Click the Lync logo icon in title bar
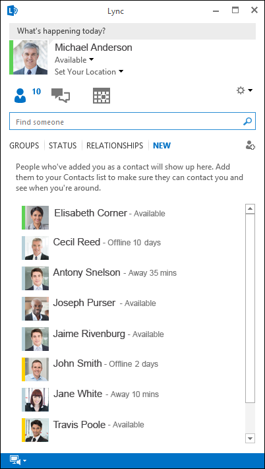265x469 pixels. (x=13, y=11)
